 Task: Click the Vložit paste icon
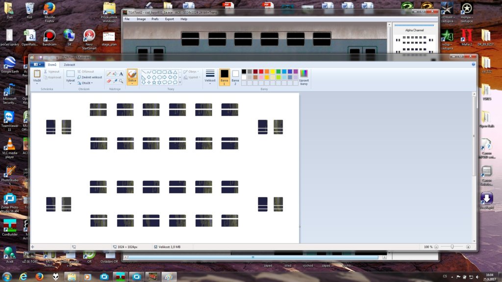(x=37, y=73)
